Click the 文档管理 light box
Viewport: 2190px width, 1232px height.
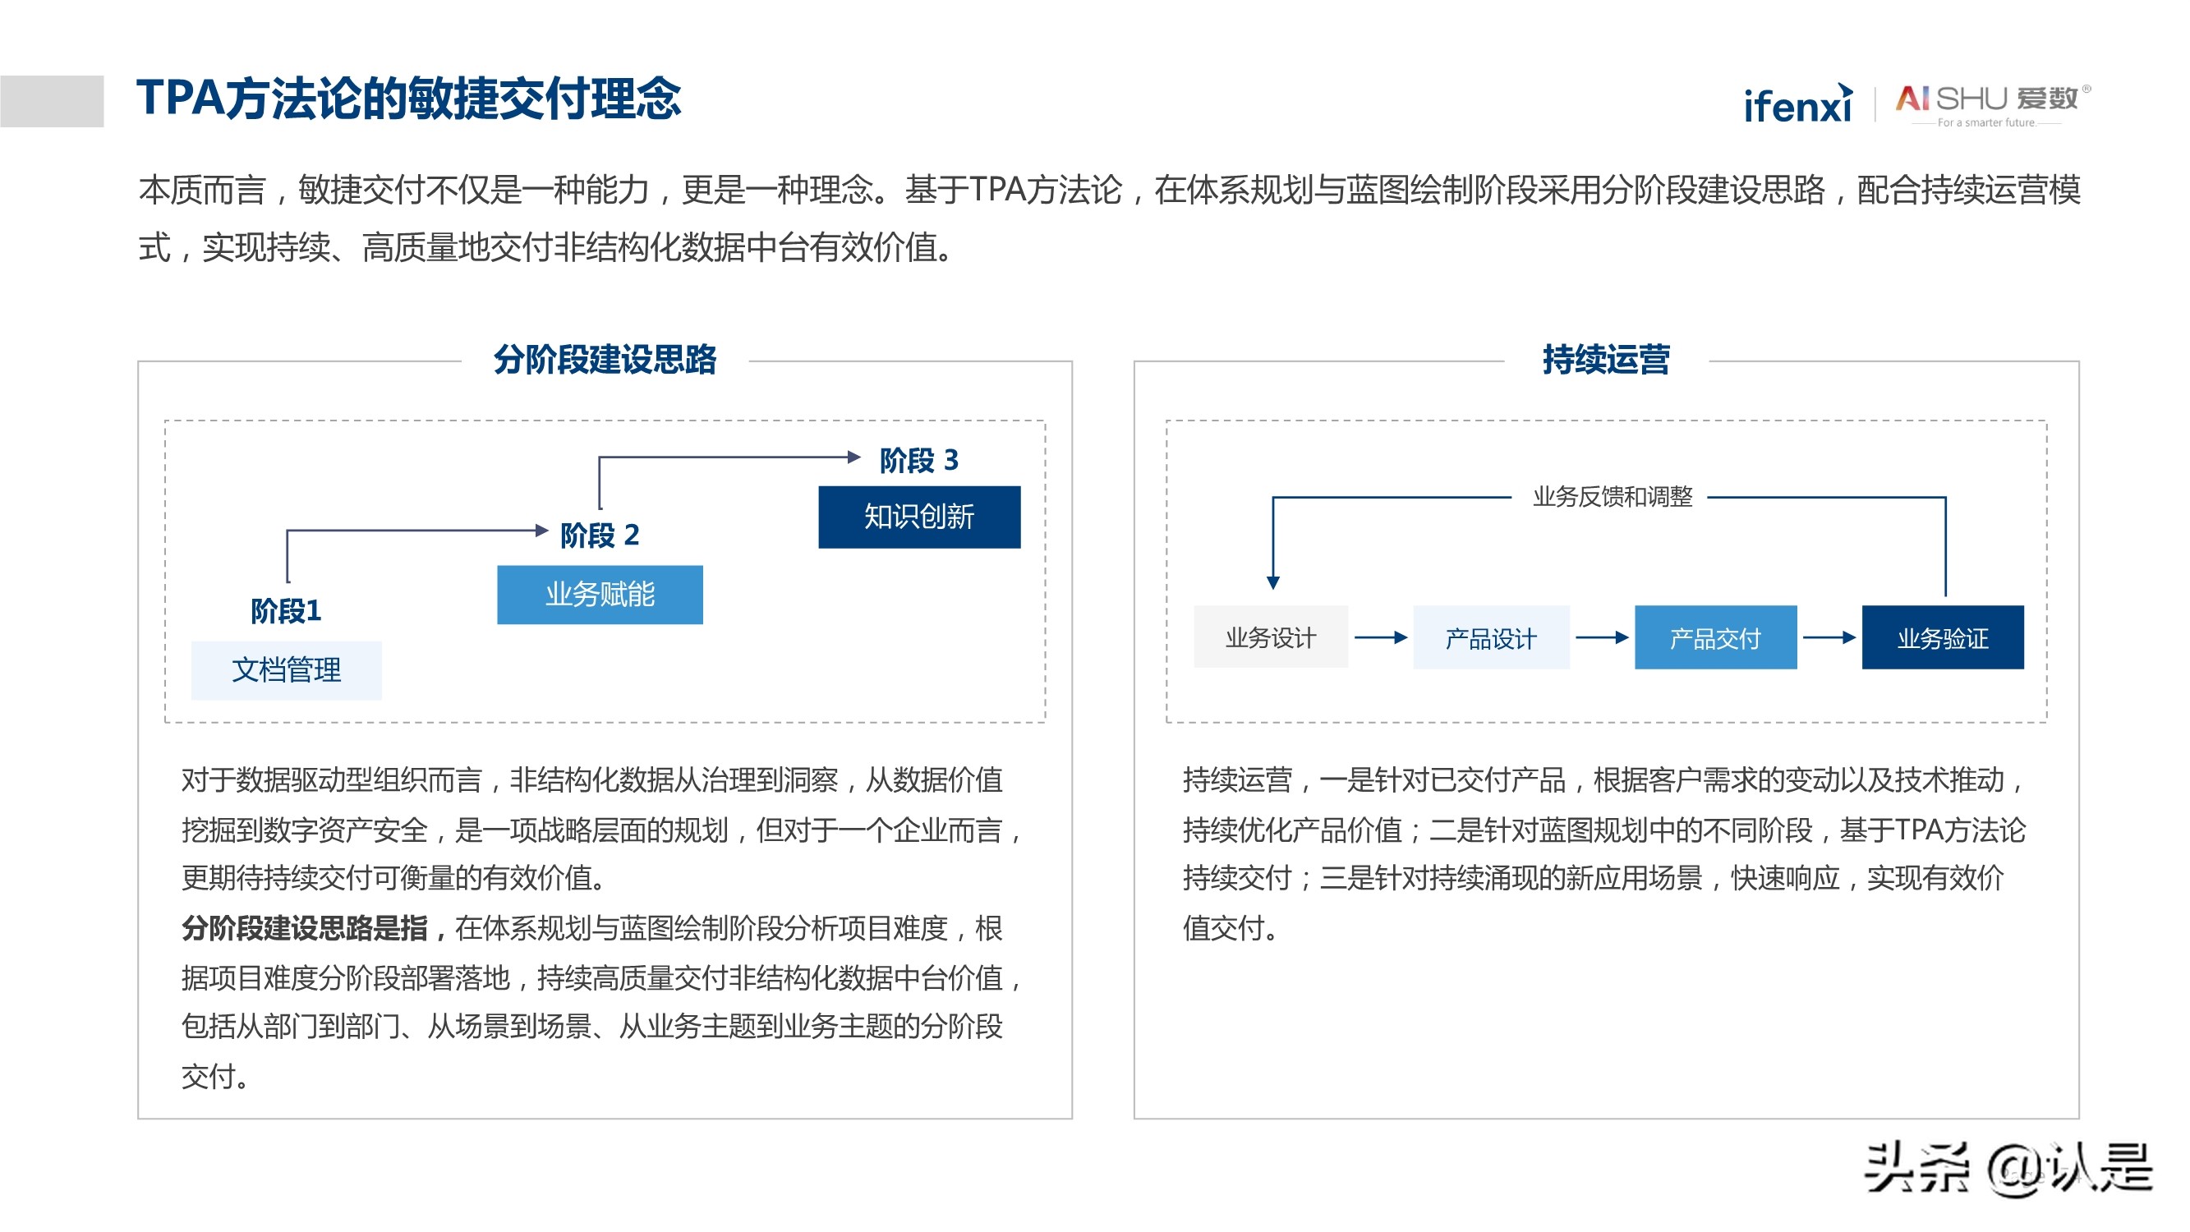286,669
